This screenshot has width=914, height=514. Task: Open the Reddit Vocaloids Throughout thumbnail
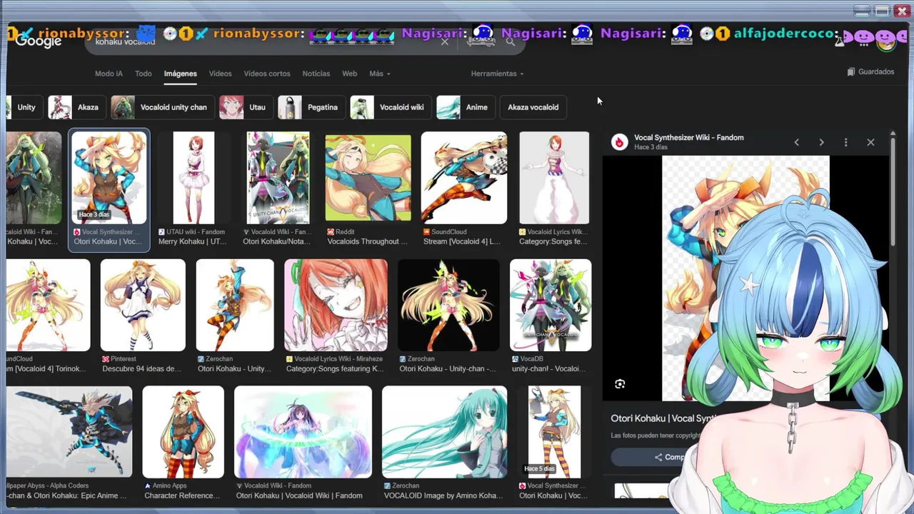pos(368,178)
